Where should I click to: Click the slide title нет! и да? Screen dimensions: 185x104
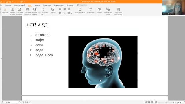click(x=37, y=25)
